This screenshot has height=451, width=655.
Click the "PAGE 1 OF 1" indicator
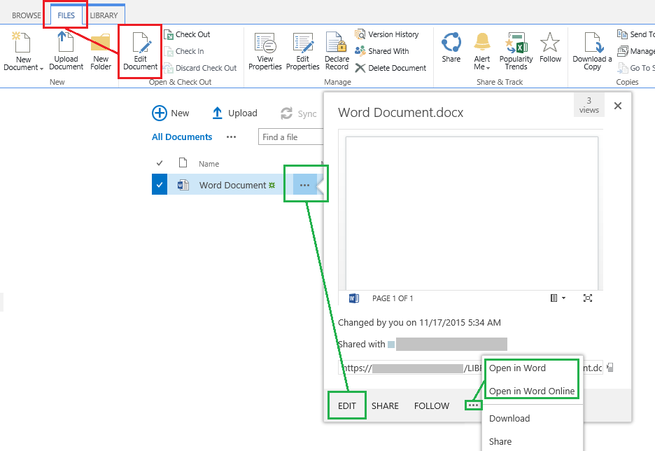tap(393, 298)
